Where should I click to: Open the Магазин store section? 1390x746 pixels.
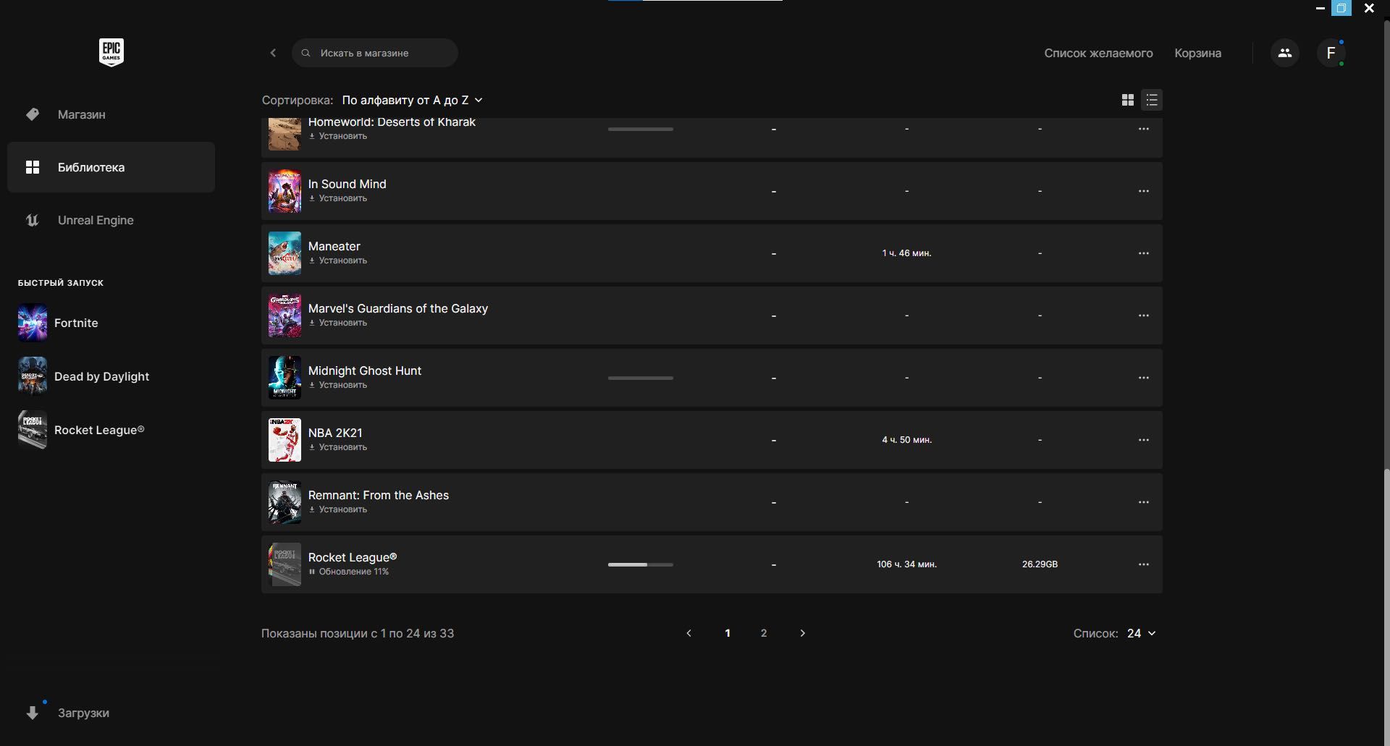pos(111,114)
